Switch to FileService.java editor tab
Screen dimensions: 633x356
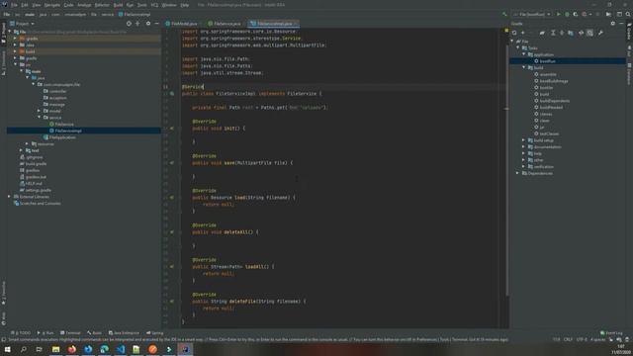225,24
